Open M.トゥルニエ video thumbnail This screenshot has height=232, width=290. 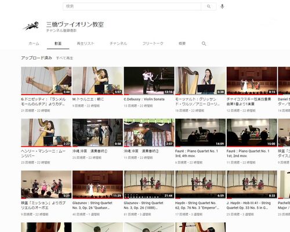coord(97,81)
